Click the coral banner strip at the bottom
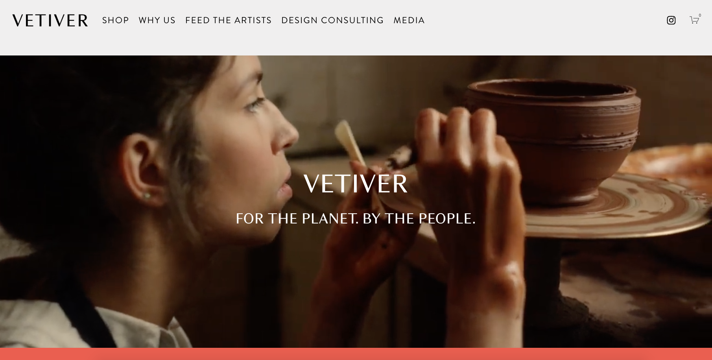 coord(356,354)
